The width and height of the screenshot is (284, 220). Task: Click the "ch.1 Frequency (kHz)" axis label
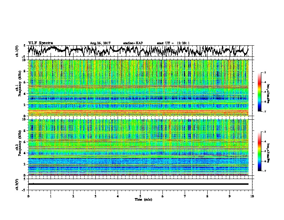(18, 83)
